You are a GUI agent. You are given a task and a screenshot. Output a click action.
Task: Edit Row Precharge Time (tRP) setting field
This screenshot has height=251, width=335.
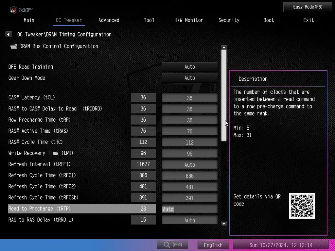tap(189, 120)
